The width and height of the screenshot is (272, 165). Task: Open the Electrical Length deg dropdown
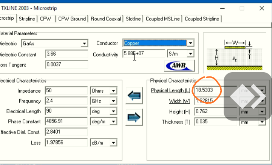[113, 112]
